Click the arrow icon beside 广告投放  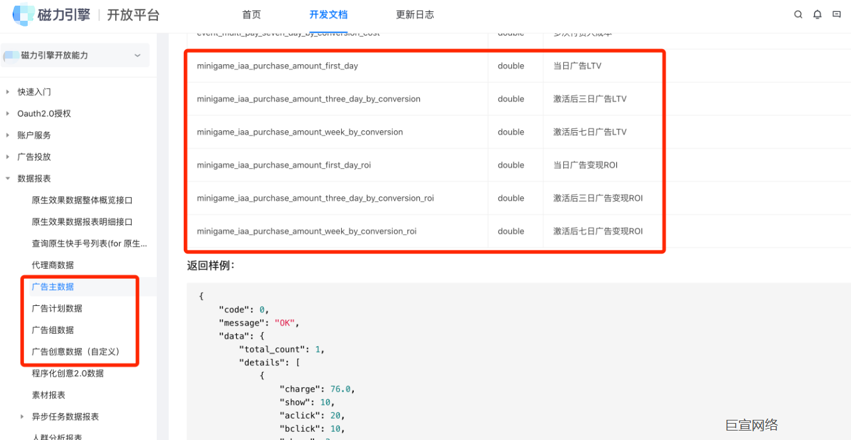(9, 156)
